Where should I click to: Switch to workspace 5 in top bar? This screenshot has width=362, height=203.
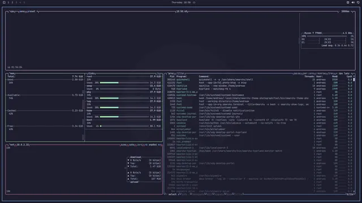tap(24, 2)
